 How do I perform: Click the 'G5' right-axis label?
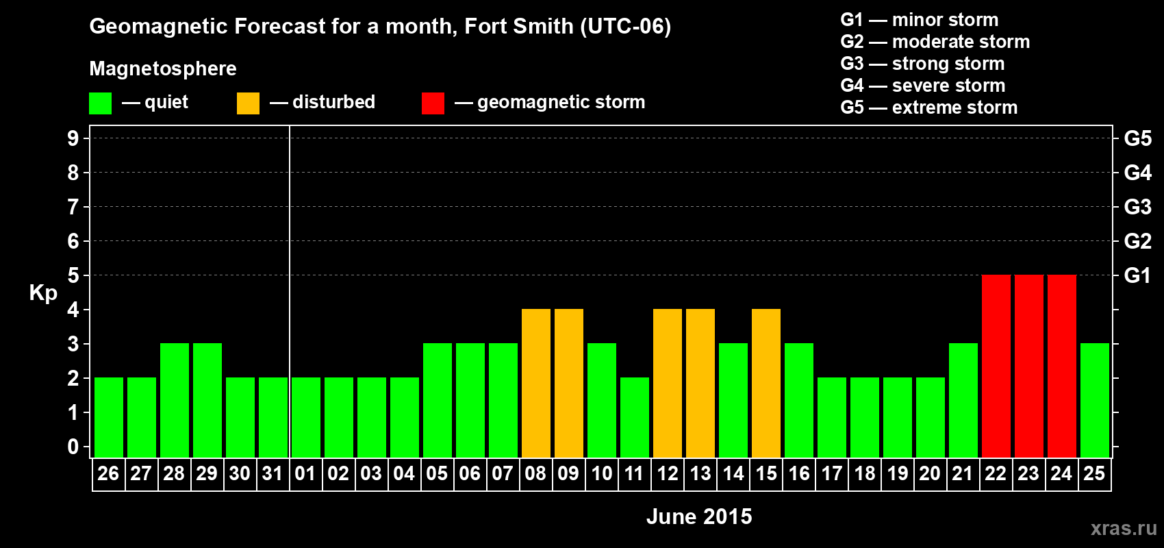[x=1138, y=138]
